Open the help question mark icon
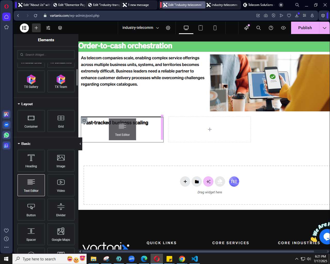 271,28
